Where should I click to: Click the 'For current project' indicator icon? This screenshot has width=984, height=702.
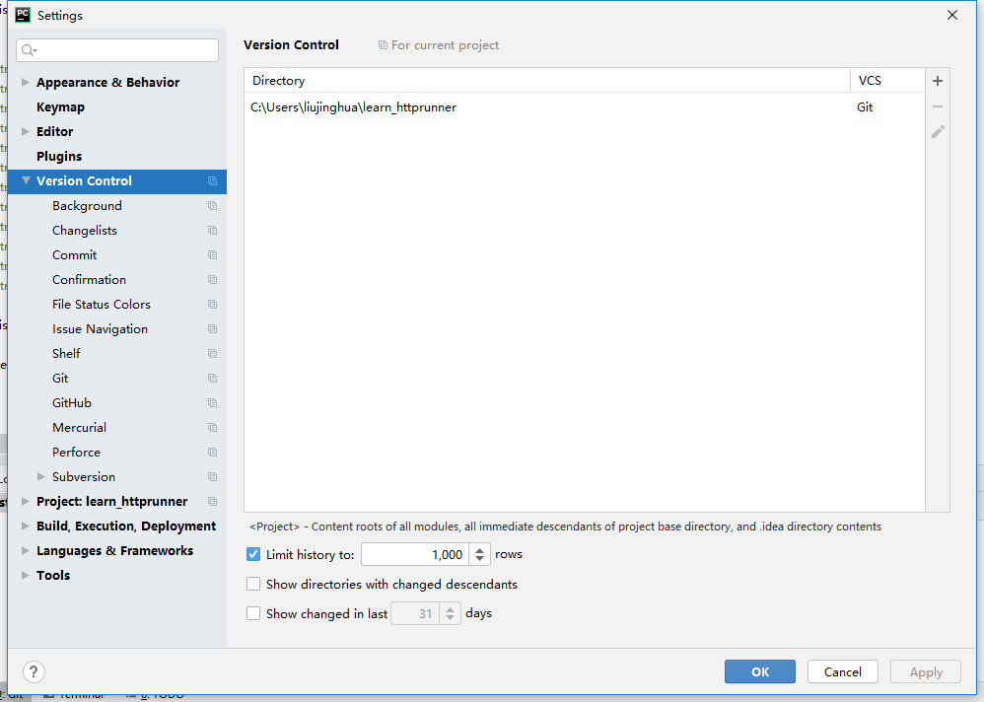point(382,45)
